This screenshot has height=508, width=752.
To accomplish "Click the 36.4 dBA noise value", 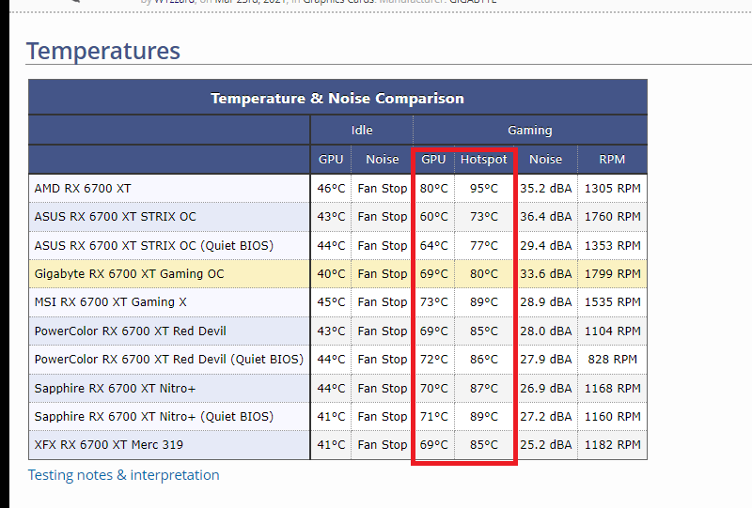I will (x=546, y=217).
